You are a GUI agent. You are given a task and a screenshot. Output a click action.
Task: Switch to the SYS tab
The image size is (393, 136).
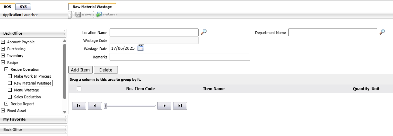[23, 7]
